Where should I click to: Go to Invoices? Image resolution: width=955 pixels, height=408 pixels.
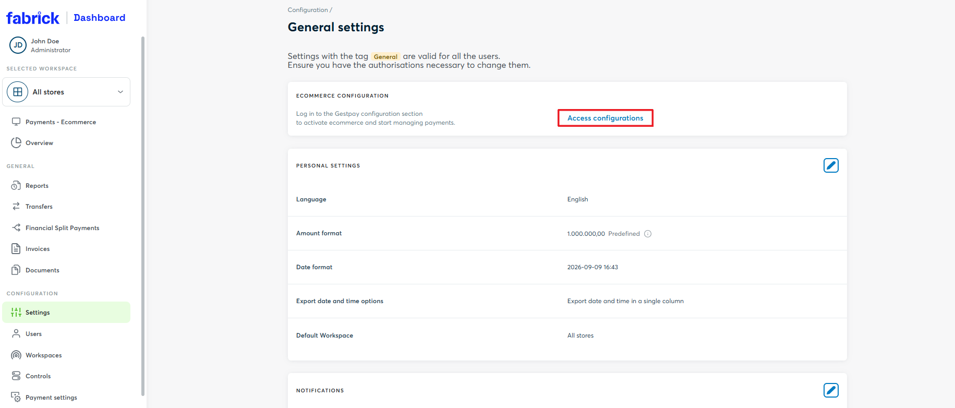[x=66, y=249]
